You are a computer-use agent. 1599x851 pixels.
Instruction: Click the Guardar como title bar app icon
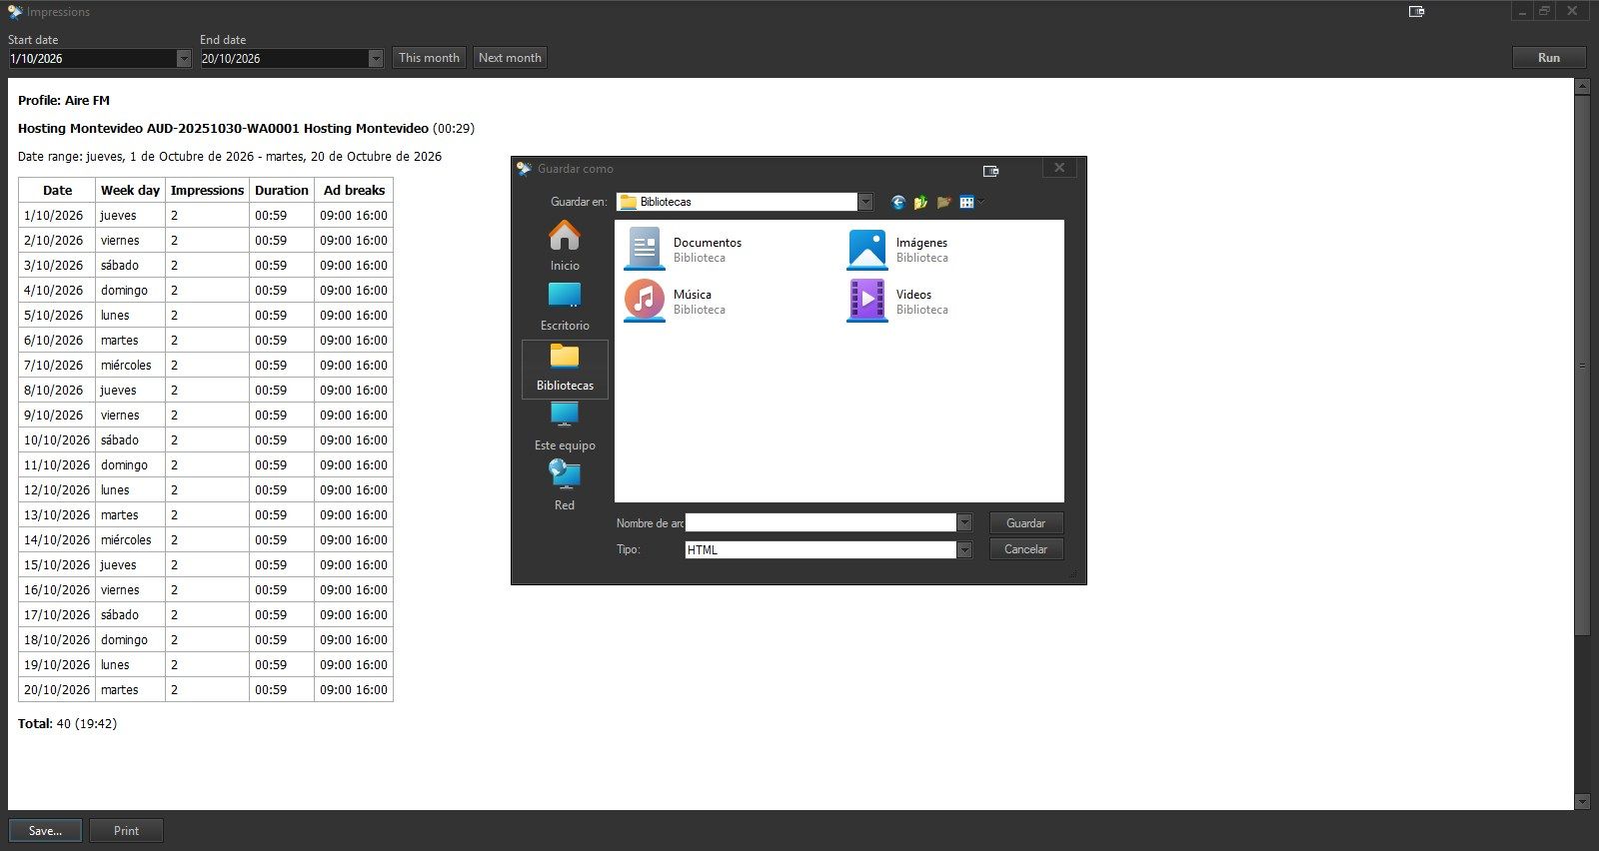tap(524, 169)
